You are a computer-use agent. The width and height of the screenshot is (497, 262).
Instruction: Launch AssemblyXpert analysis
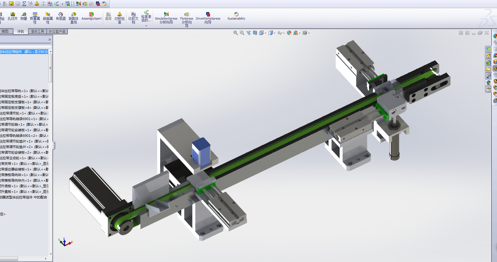[x=91, y=16]
